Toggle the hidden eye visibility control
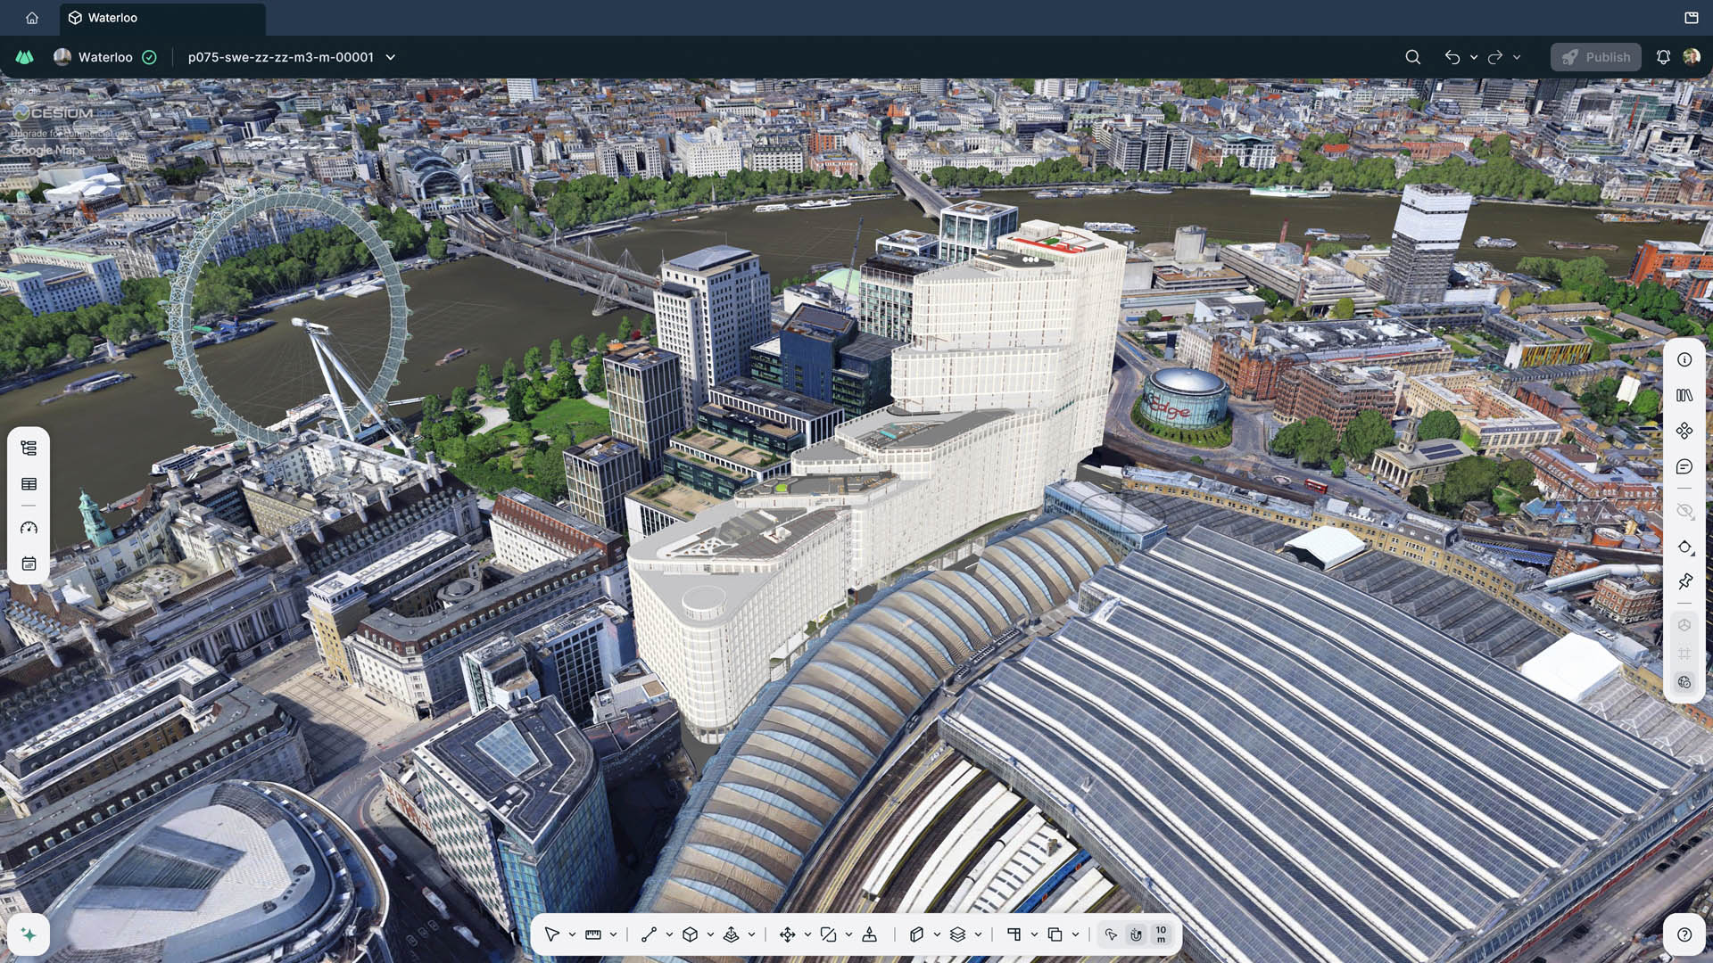This screenshot has height=963, width=1713. [1684, 511]
